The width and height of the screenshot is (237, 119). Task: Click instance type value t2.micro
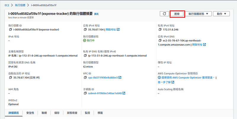88,66
